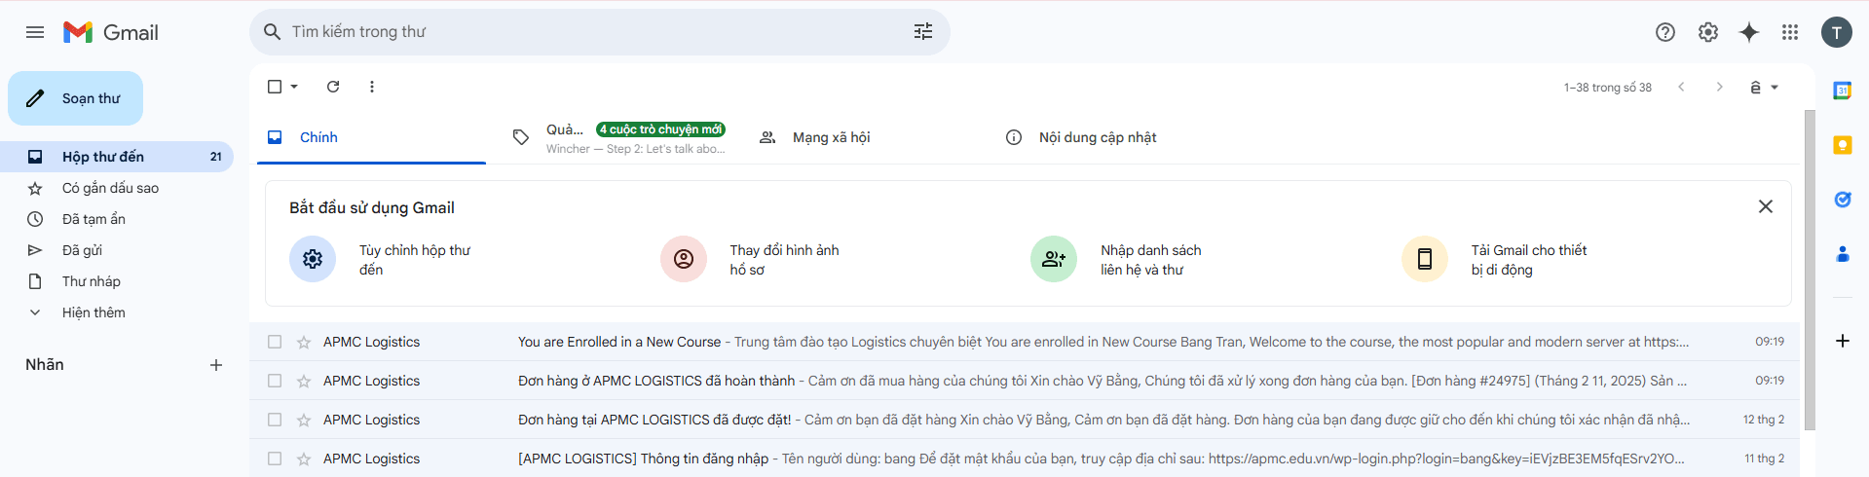Click the 'Tìm kiếm trong thư' search field

(x=584, y=32)
